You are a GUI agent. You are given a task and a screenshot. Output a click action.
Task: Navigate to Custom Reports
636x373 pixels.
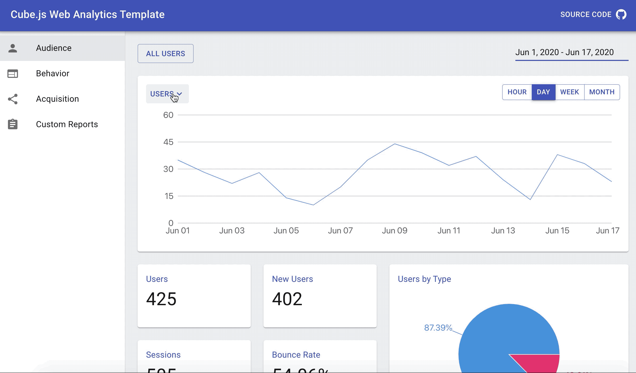click(62, 124)
